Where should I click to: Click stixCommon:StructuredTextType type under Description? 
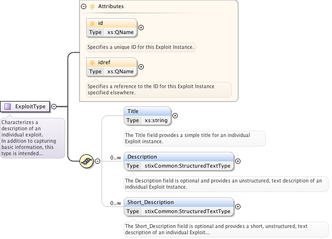coord(187,166)
